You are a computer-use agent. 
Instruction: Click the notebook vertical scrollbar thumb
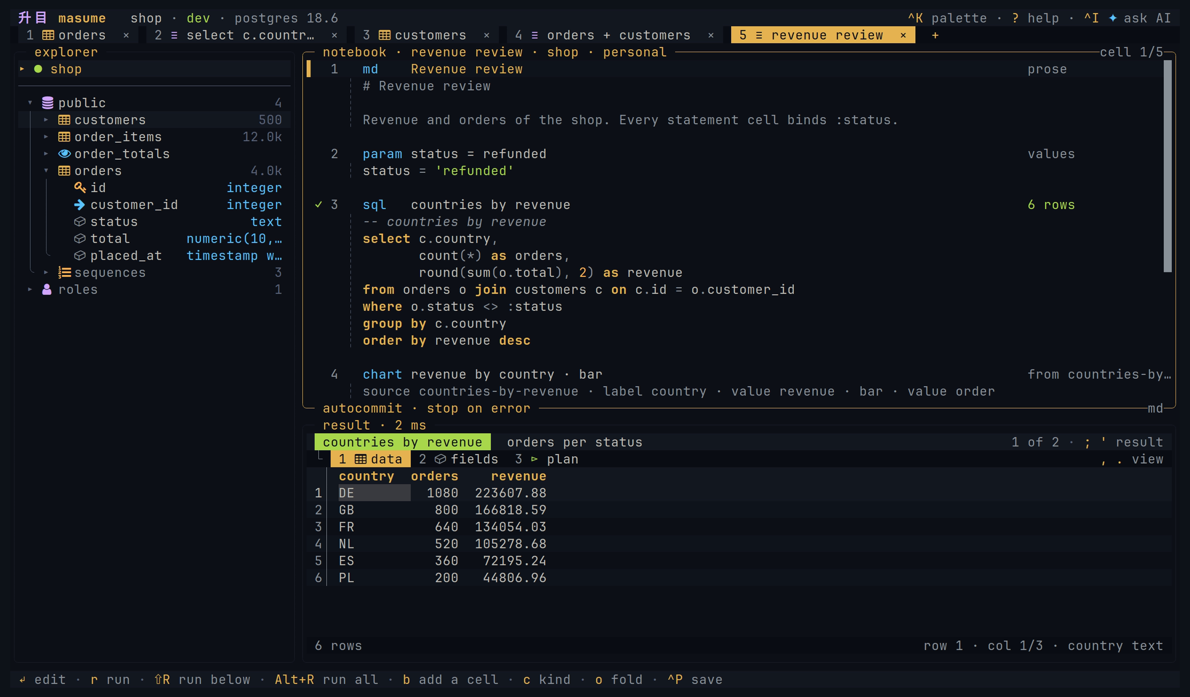click(x=1167, y=166)
